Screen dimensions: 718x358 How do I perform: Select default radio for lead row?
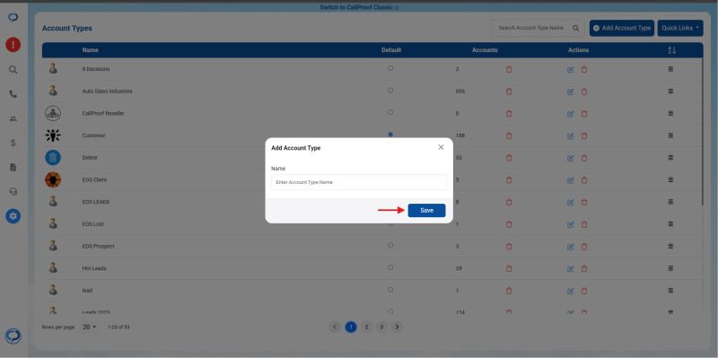[390, 290]
